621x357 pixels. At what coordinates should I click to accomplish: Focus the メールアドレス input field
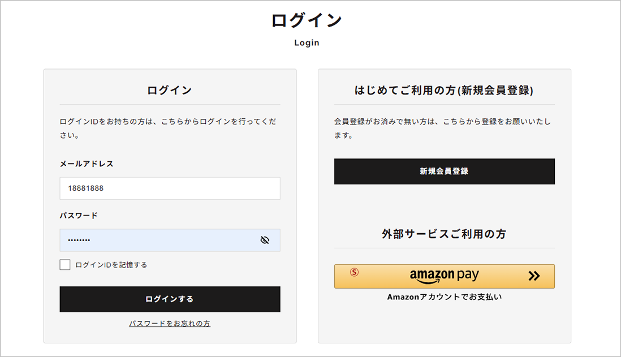pos(170,188)
